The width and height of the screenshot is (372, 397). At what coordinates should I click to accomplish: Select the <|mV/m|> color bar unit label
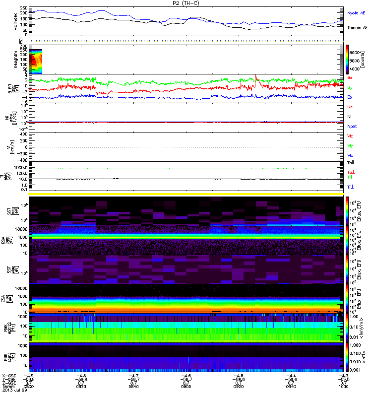tap(362, 328)
